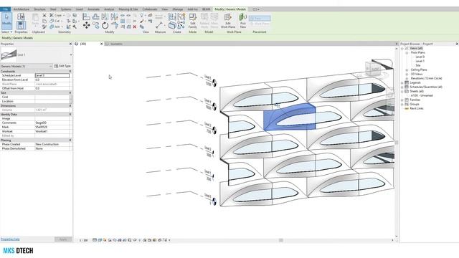Select the A100 - Unnamed sheet
Screen dimensions: 459x258
(422, 95)
